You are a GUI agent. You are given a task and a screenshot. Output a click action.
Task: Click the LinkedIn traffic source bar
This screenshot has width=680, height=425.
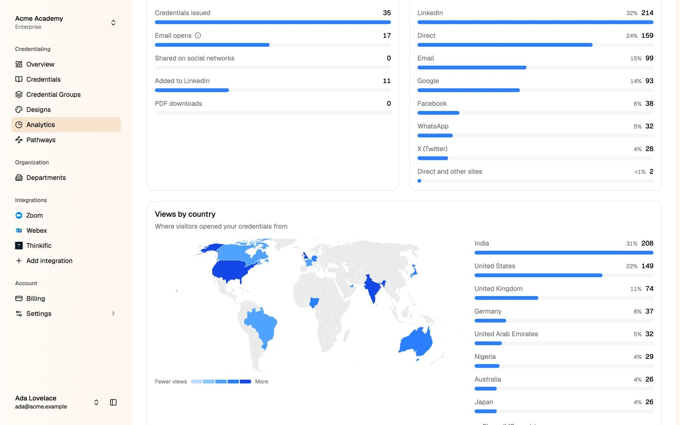click(535, 22)
